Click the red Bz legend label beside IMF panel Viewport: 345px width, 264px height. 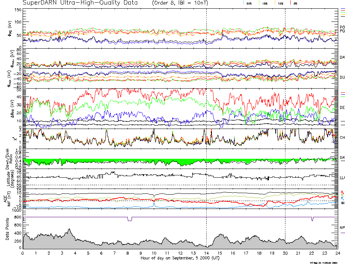342,192
